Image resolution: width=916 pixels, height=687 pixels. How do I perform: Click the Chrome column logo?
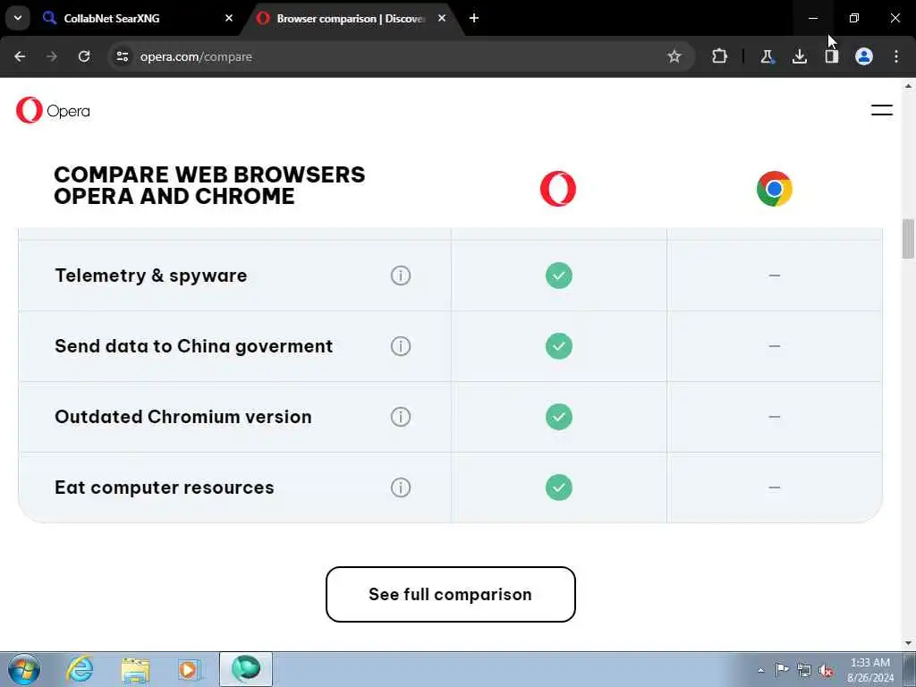tap(774, 189)
